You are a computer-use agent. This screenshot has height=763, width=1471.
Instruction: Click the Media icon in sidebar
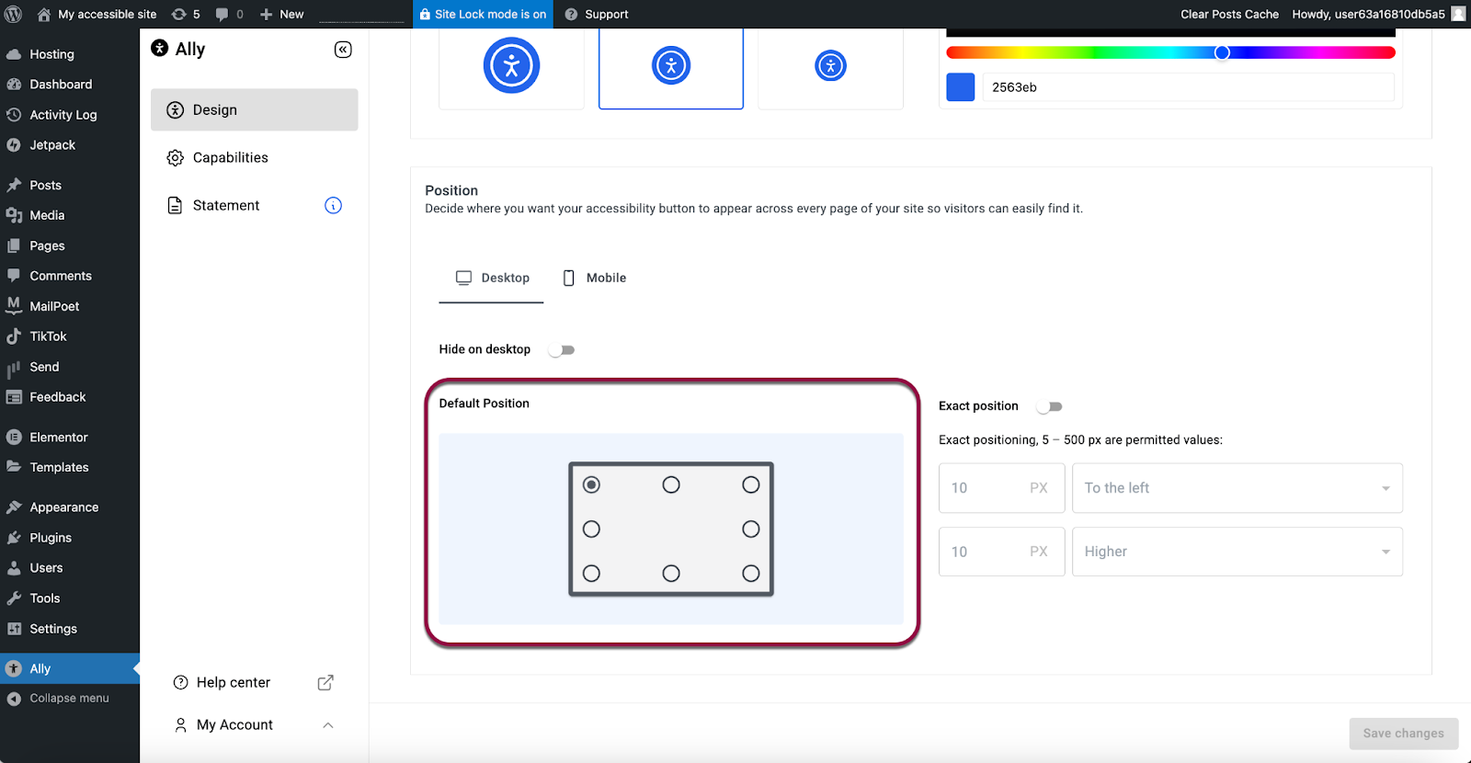coord(14,215)
